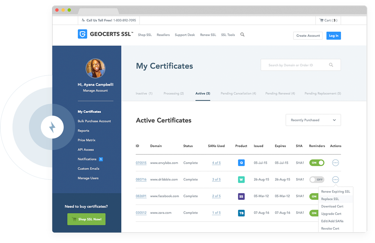Turn off reminders for www.envylabs.com

coord(316,163)
